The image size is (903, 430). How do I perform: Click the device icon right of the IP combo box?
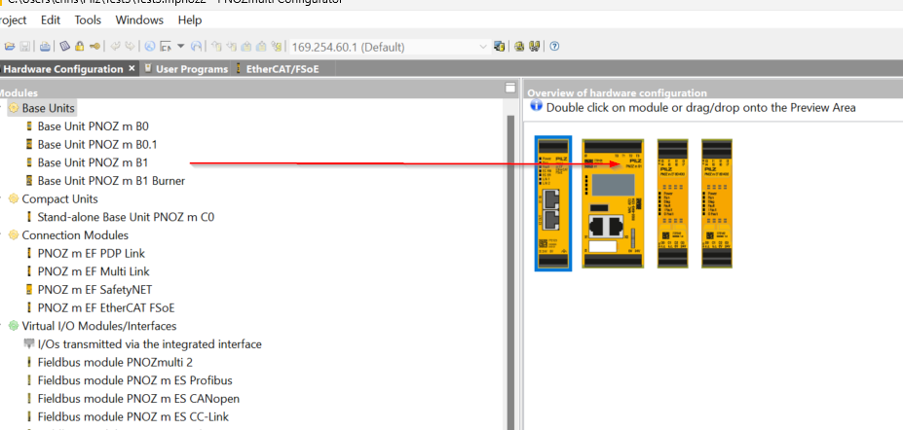pos(500,47)
